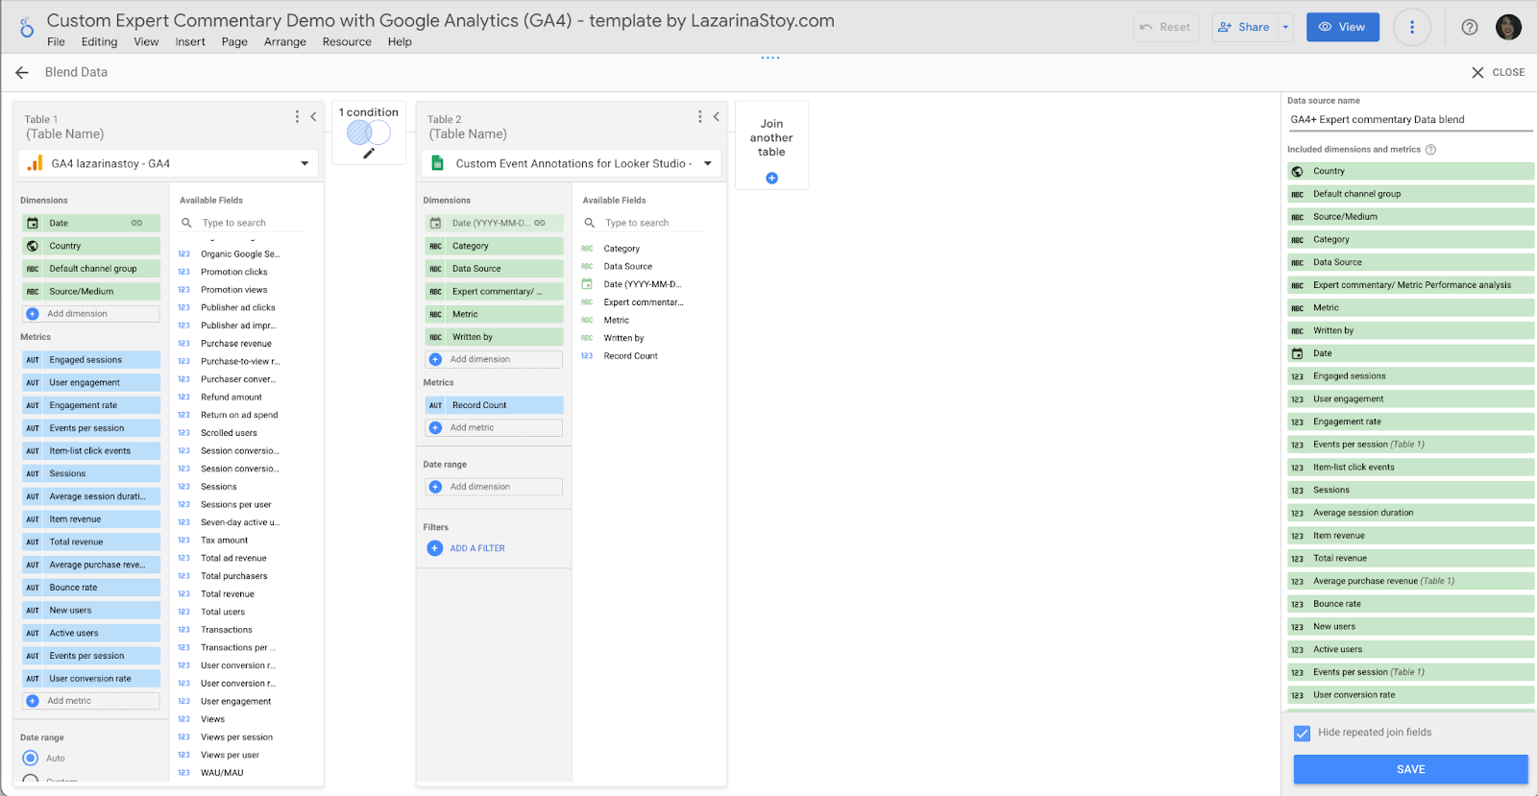
Task: Click ADD A FILTER link
Action: tap(477, 548)
